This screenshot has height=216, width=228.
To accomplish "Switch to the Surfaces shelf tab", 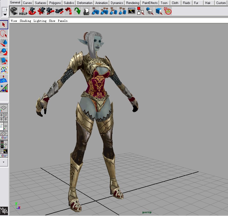I will 41,3.
